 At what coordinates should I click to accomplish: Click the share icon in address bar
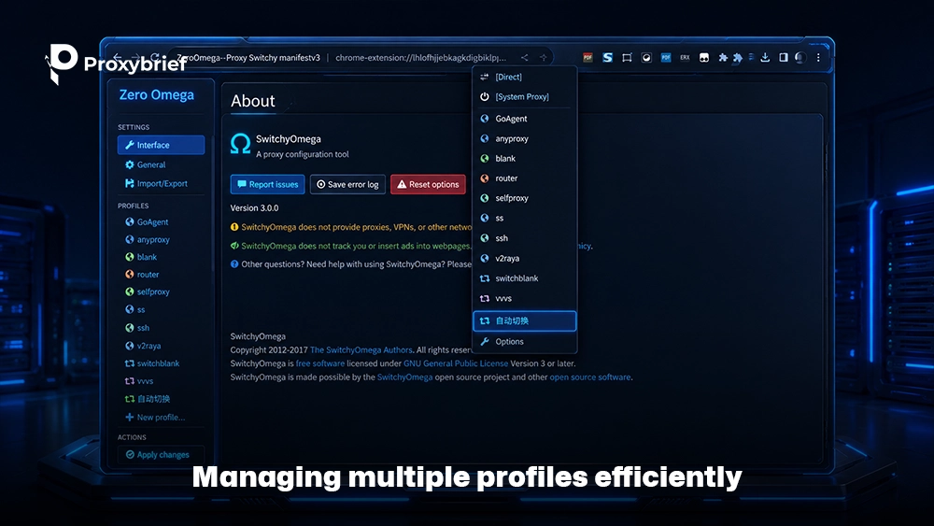pyautogui.click(x=524, y=58)
